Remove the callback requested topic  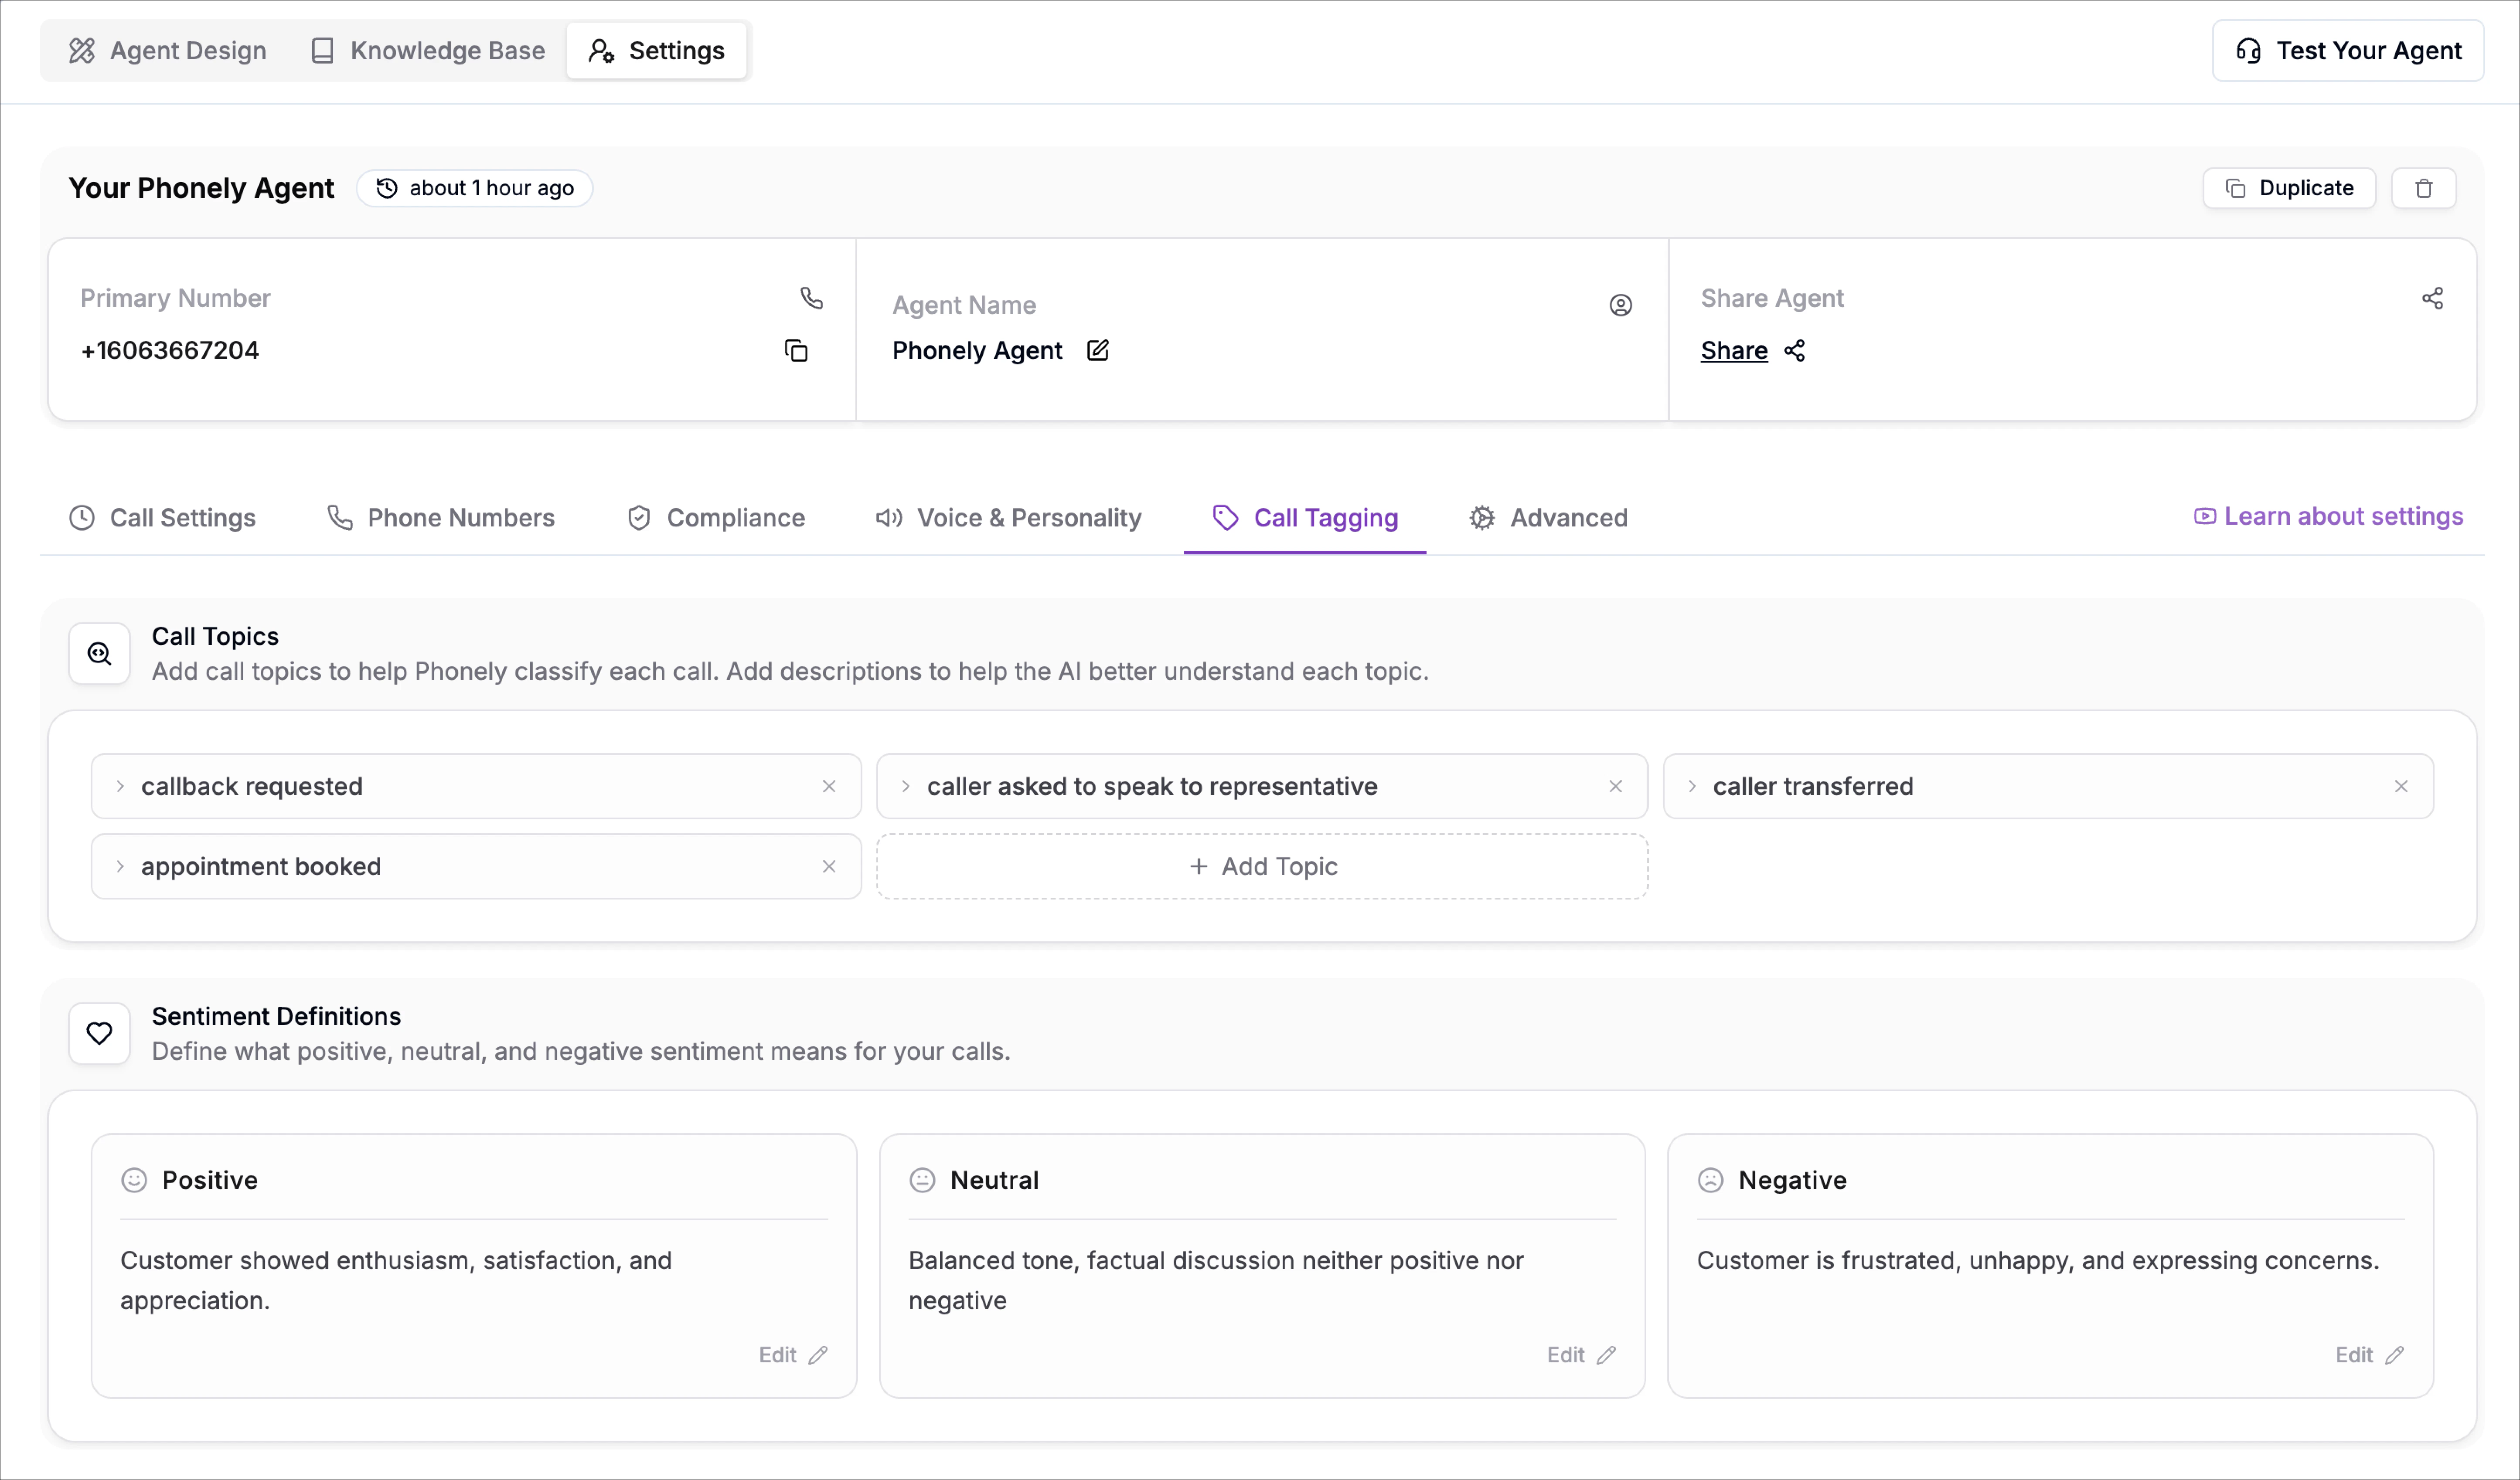coord(829,787)
